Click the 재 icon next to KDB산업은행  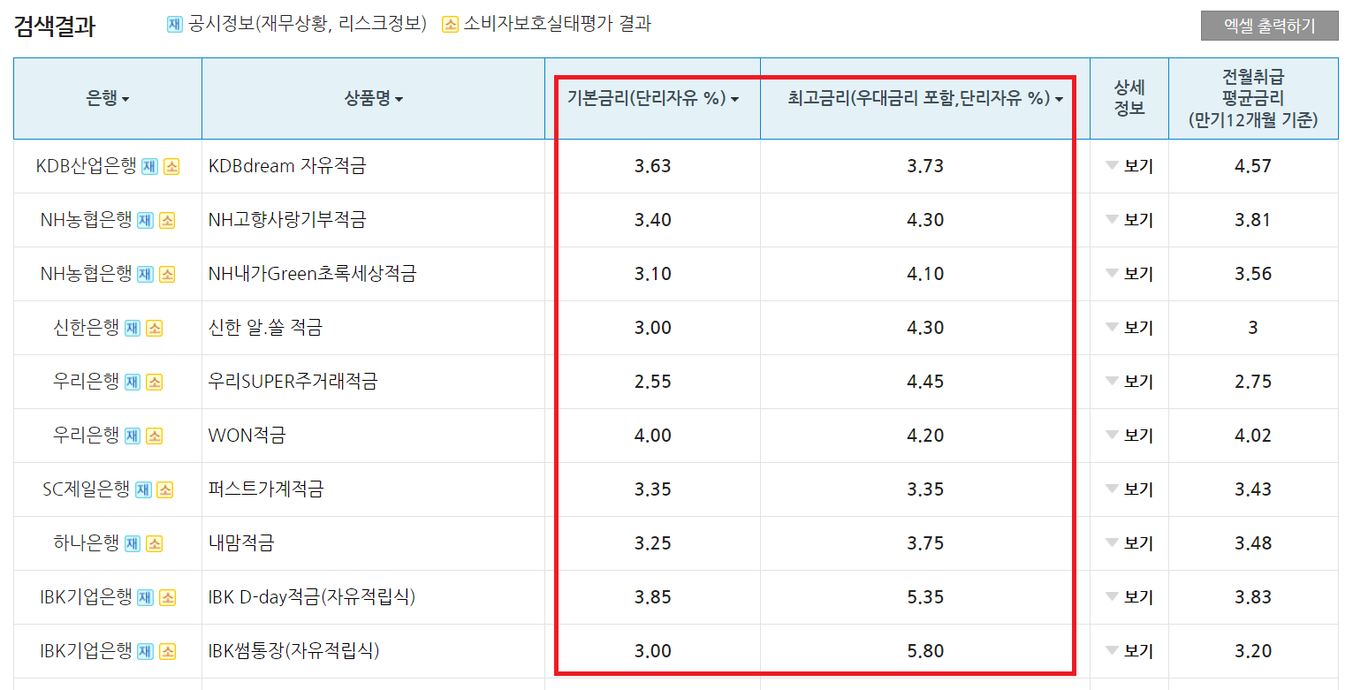(148, 166)
